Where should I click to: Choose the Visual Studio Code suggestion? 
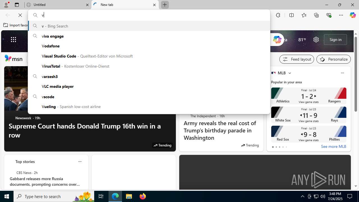[x=149, y=56]
